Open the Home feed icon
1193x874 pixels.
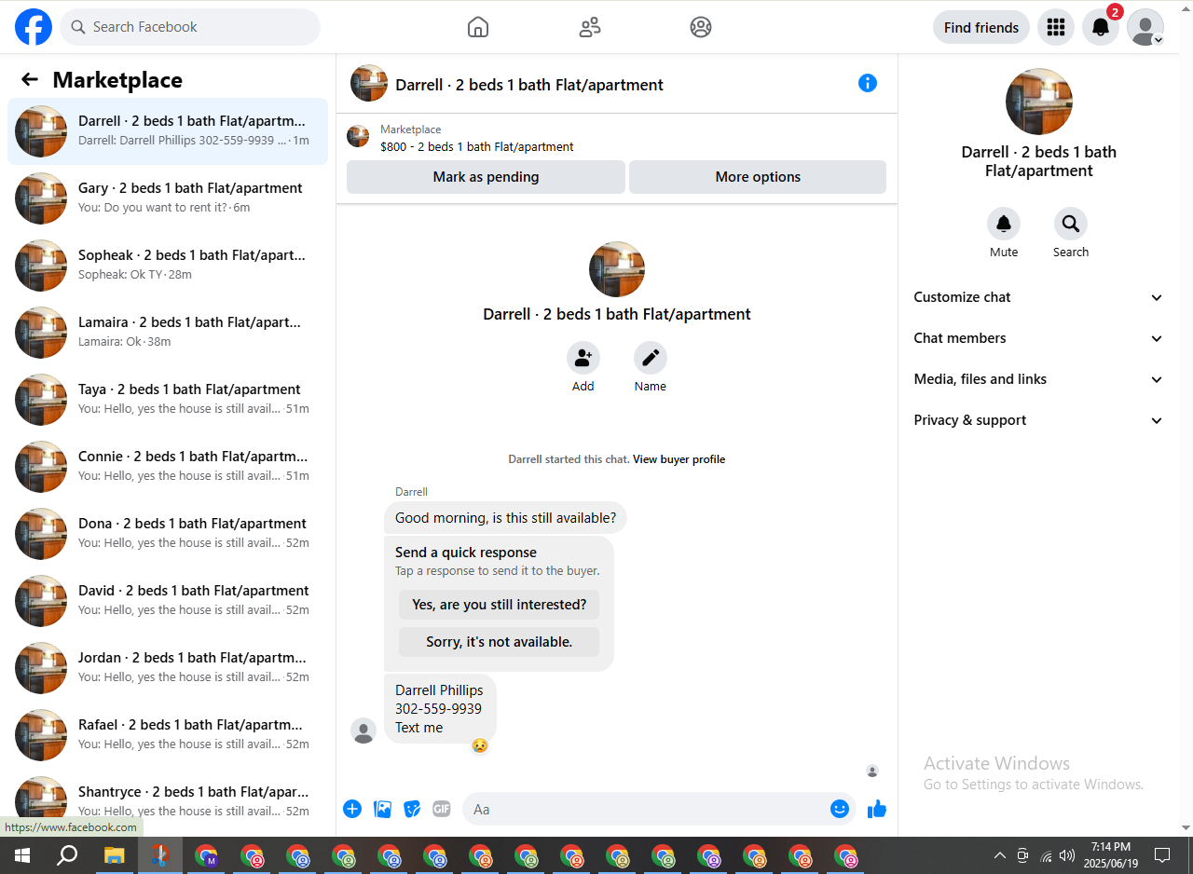point(478,27)
